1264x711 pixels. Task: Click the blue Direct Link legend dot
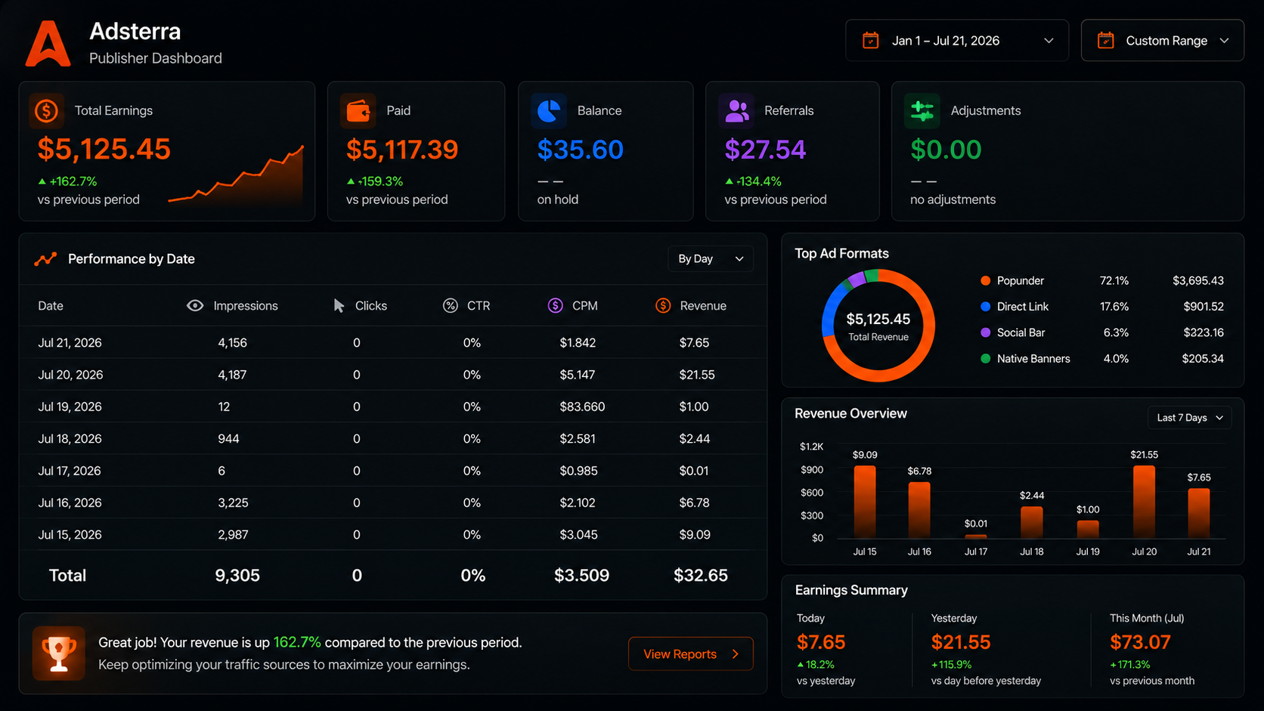point(986,306)
